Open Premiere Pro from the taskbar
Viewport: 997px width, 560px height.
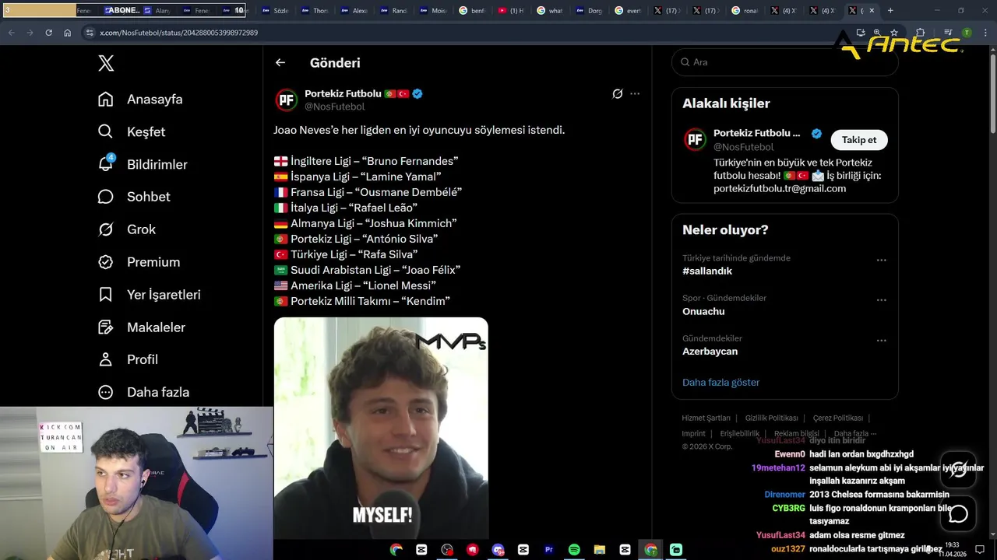(548, 550)
